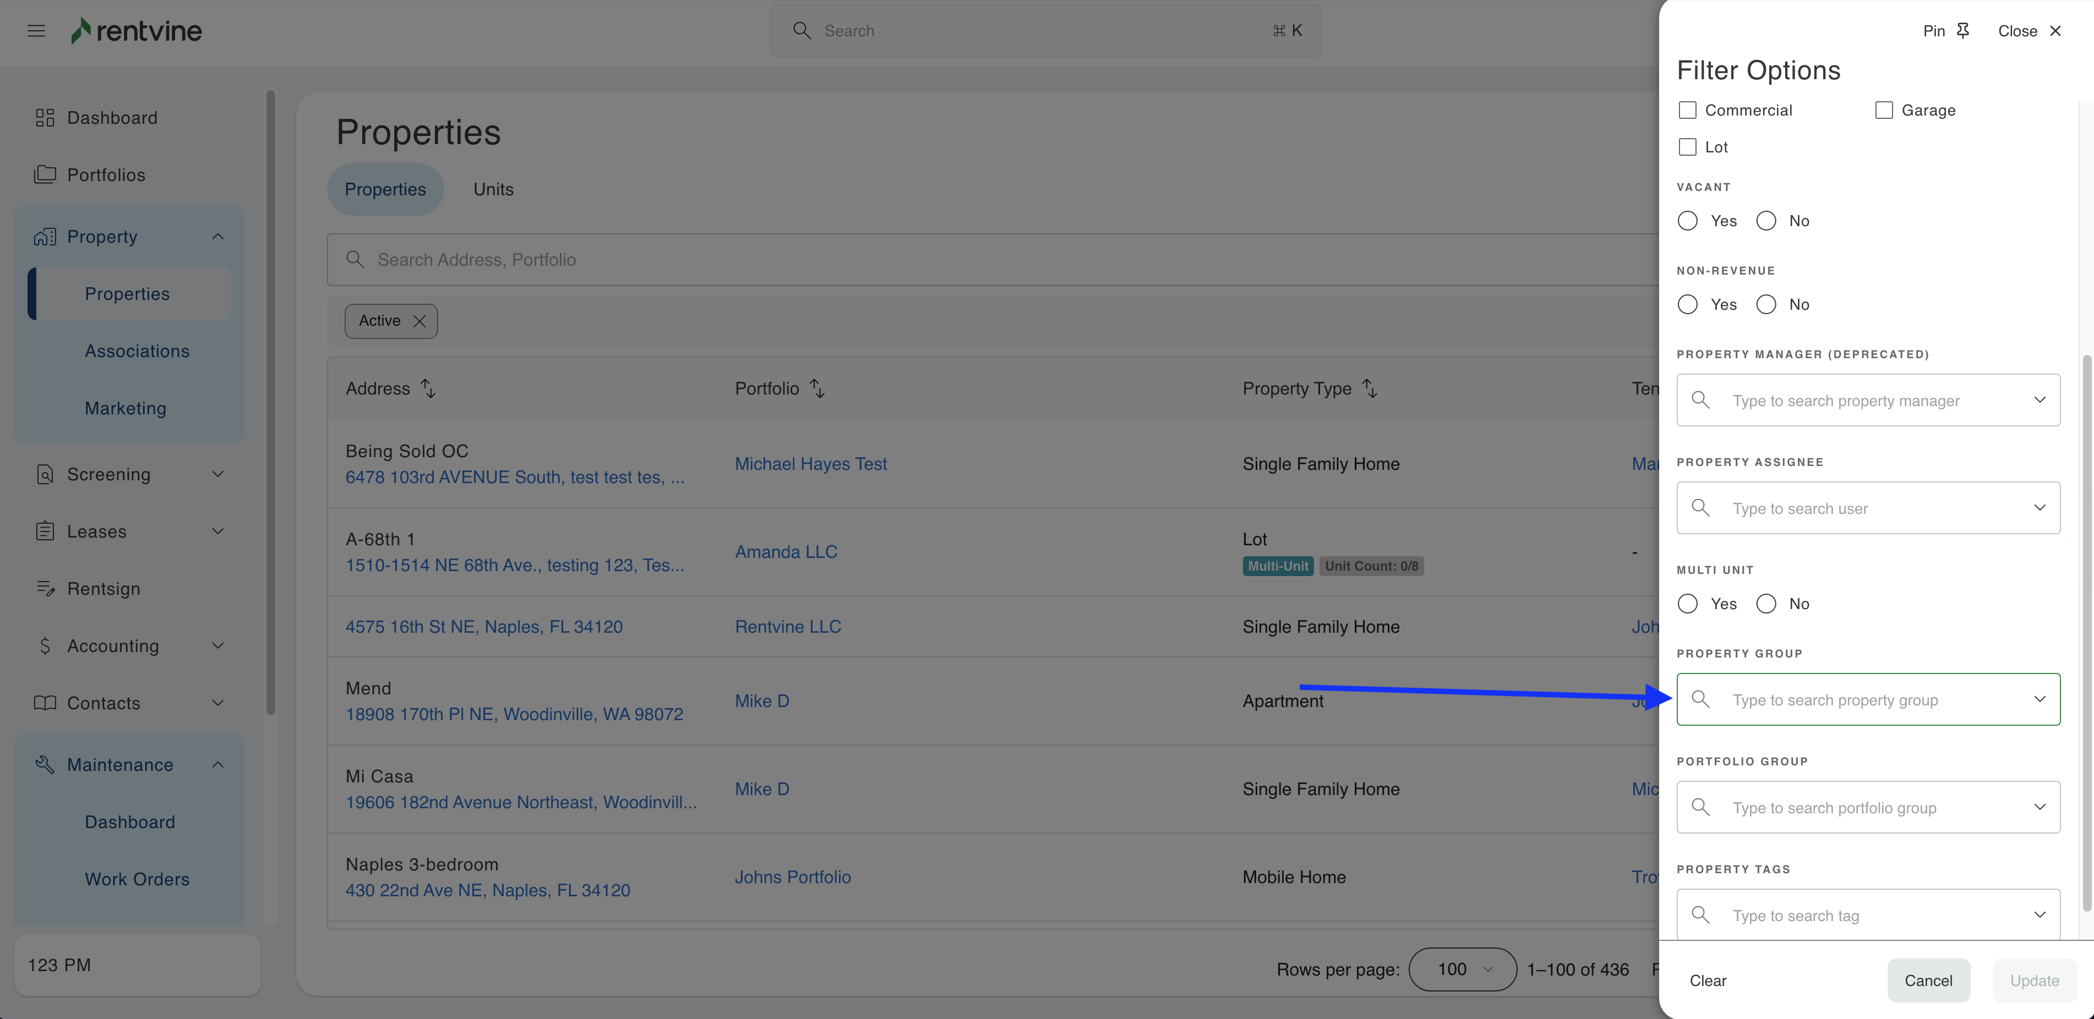Remove the Active filter chip
The height and width of the screenshot is (1019, 2094).
419,321
